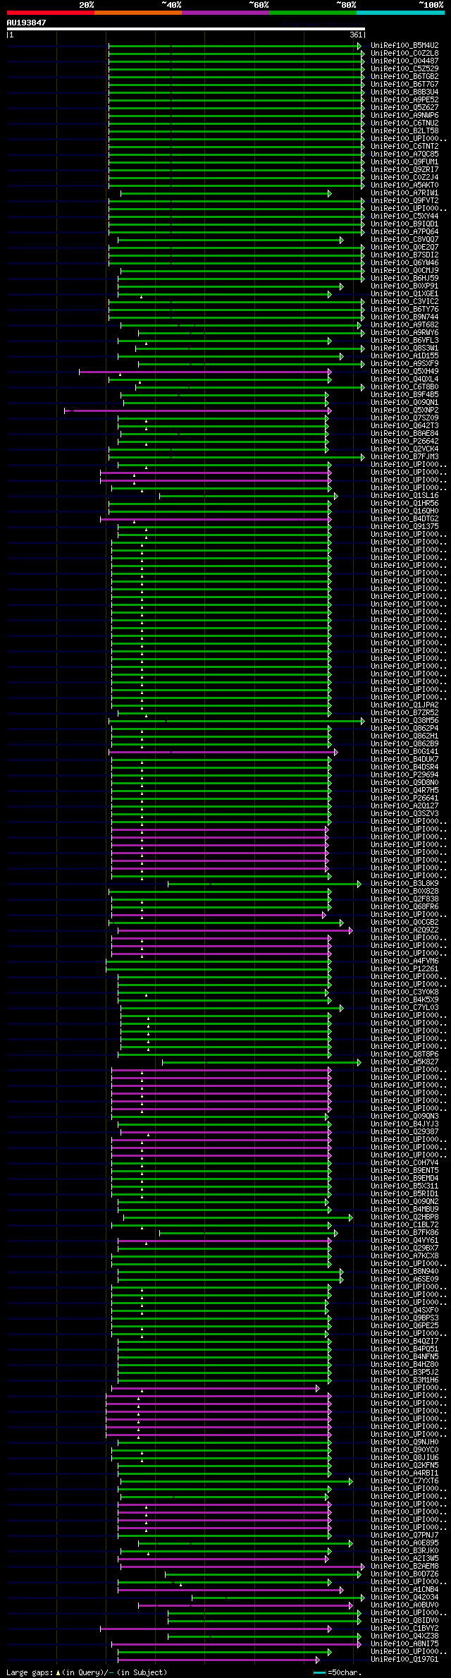This screenshot has width=451, height=1678.
Task: Choose the UniRef100_C8VQQ7 row label
Action: click(404, 240)
